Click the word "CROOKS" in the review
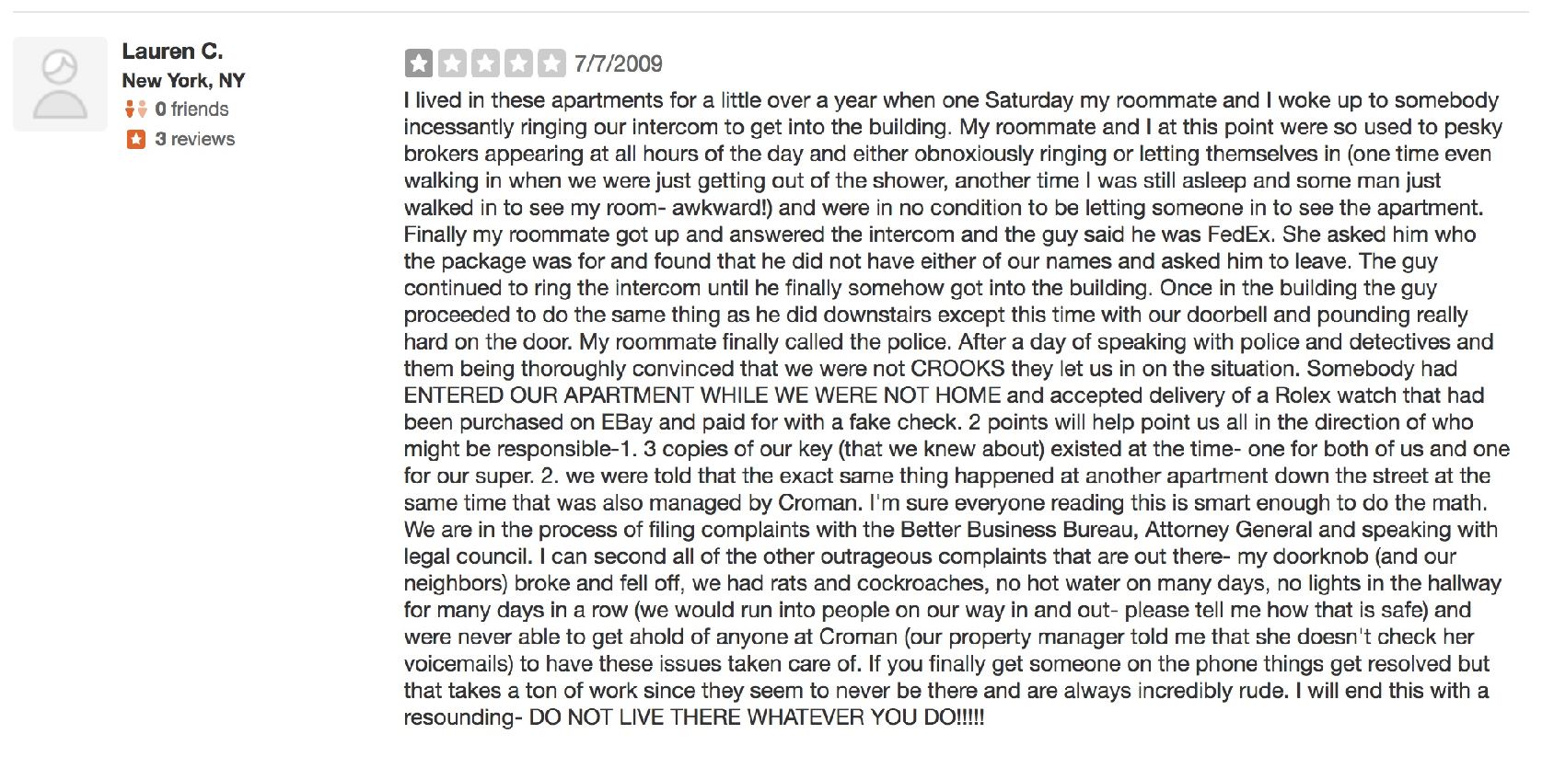Screen dimensions: 1554x757 (x=957, y=369)
